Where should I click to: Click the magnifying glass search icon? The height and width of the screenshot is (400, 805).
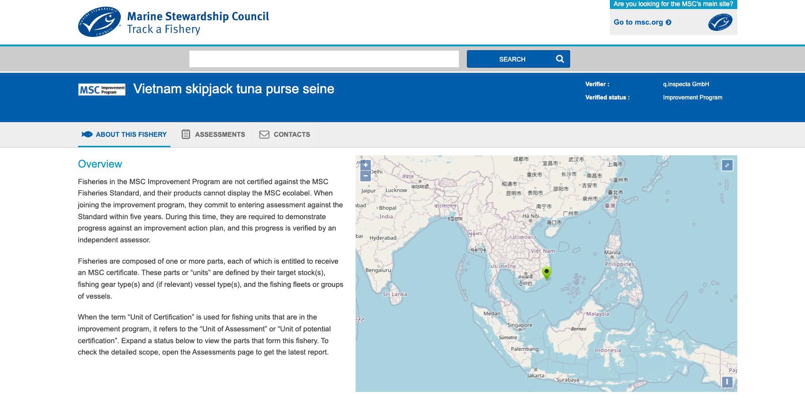[x=560, y=59]
